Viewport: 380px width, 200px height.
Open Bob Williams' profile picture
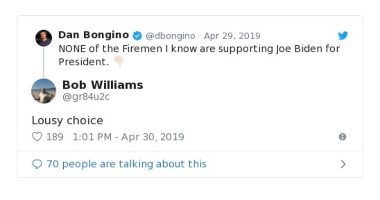pos(44,90)
